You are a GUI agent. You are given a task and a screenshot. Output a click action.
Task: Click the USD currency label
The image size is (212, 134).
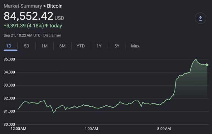point(59,18)
